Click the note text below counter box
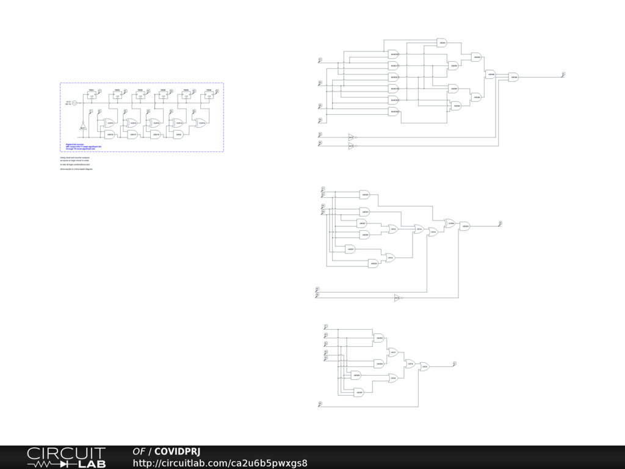The image size is (625, 469). (x=74, y=163)
